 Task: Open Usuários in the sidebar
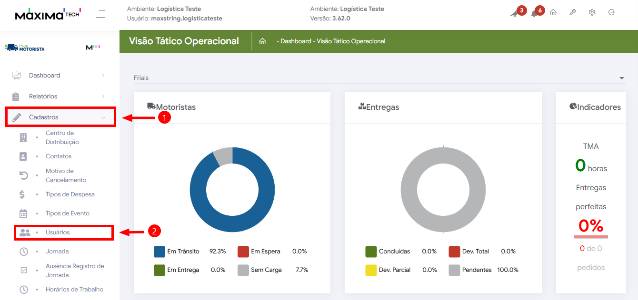coord(58,232)
